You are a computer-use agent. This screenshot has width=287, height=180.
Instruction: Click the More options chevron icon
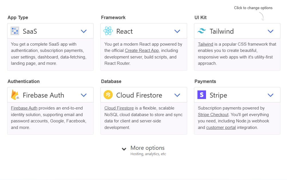(x=124, y=149)
